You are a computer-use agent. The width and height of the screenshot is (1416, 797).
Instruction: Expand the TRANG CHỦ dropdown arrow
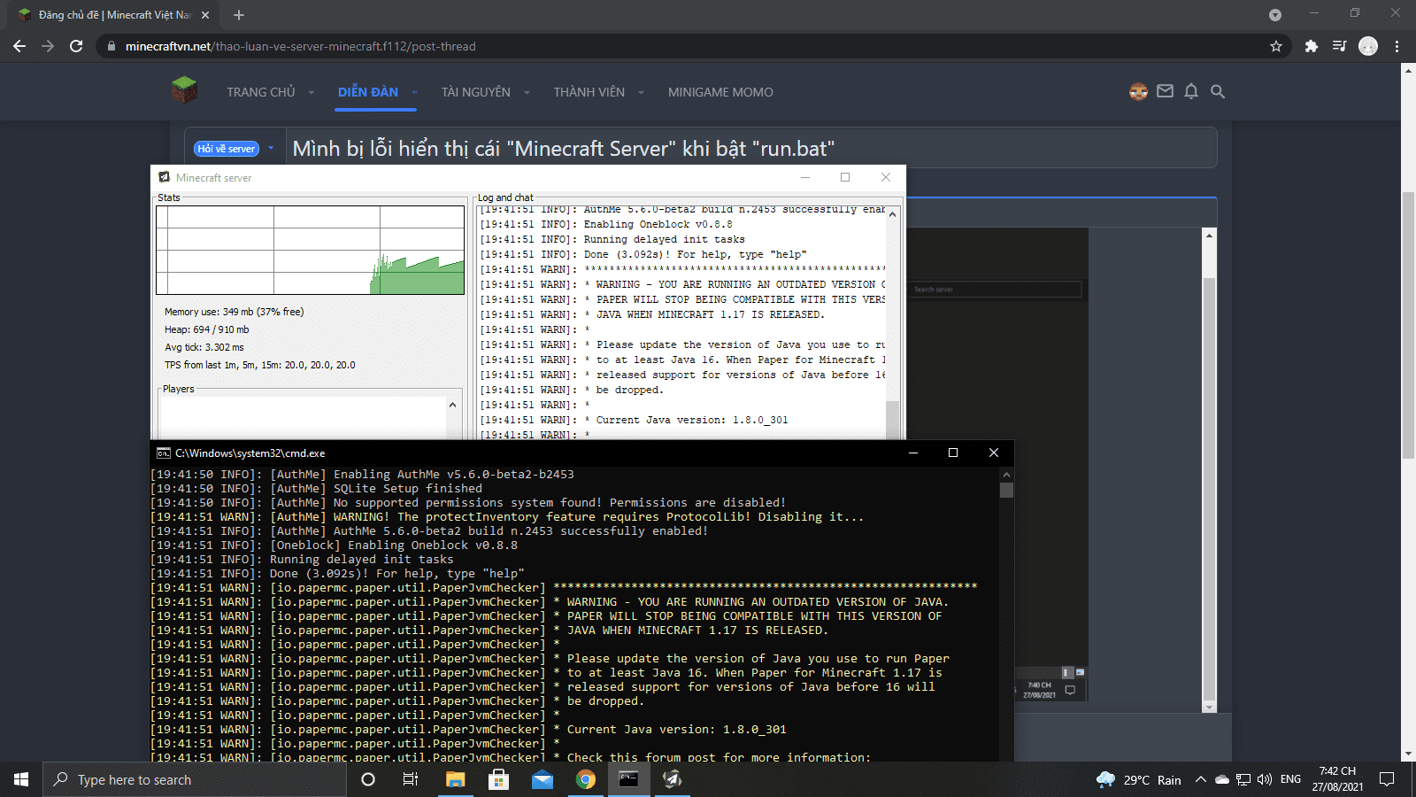pos(312,92)
